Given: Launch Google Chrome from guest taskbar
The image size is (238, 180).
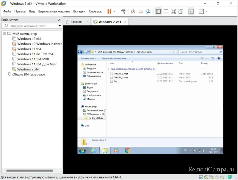Looking at the screenshot, I should (x=128, y=151).
